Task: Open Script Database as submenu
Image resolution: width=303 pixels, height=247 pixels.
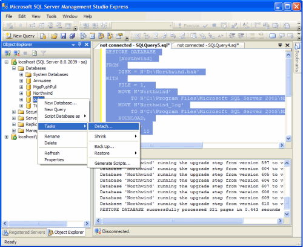Action: click(63, 116)
